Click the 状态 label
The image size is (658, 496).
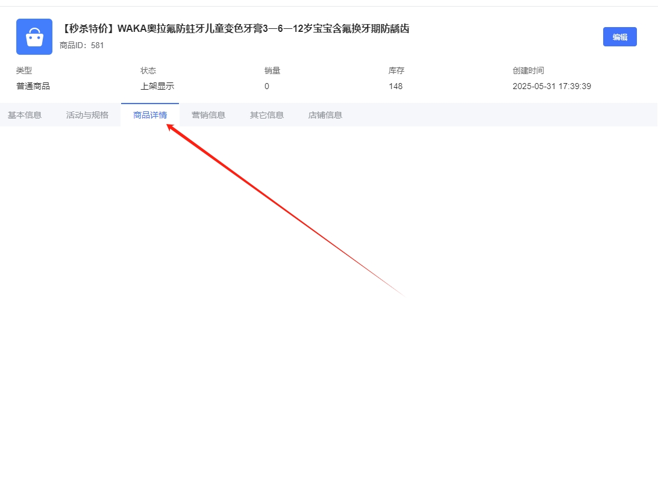point(148,70)
